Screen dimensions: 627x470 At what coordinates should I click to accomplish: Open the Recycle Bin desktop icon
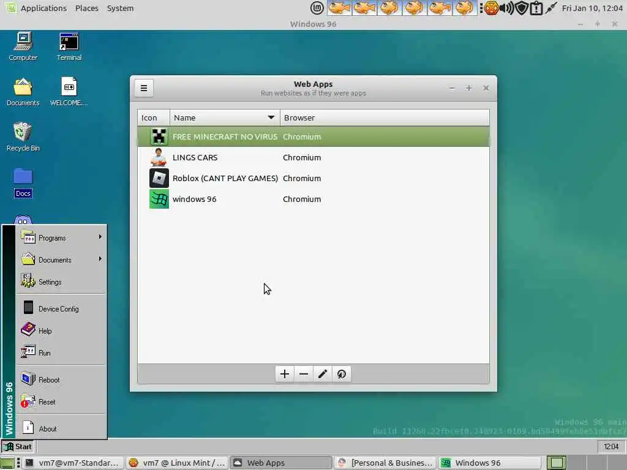pos(23,137)
